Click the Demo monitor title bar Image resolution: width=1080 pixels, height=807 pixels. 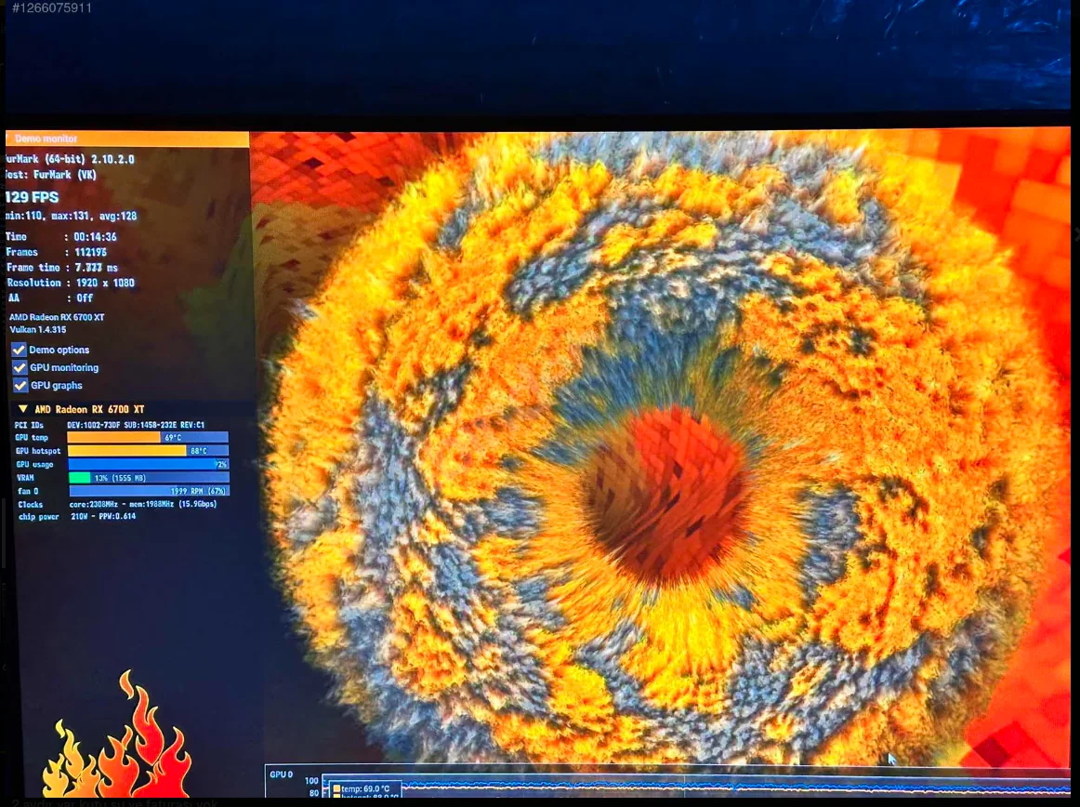(x=126, y=139)
